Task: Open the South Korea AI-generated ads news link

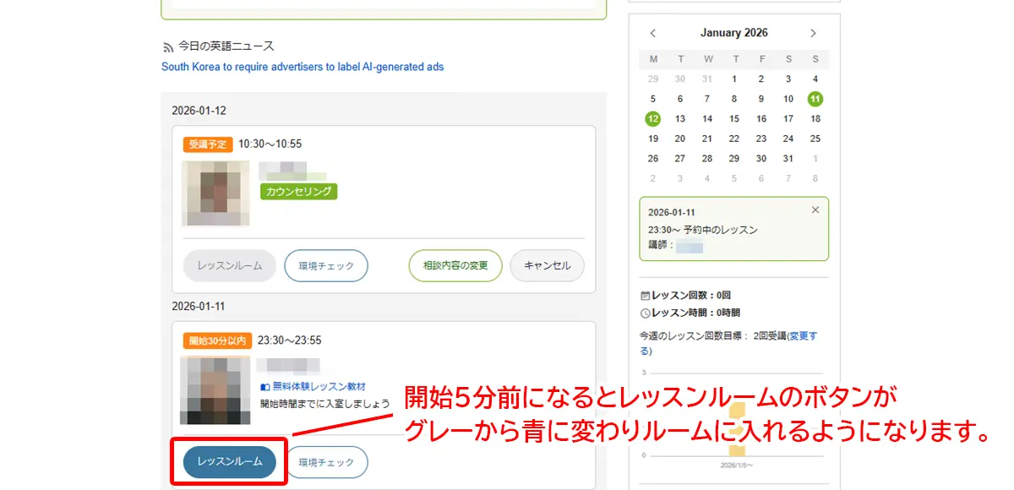Action: pyautogui.click(x=303, y=67)
